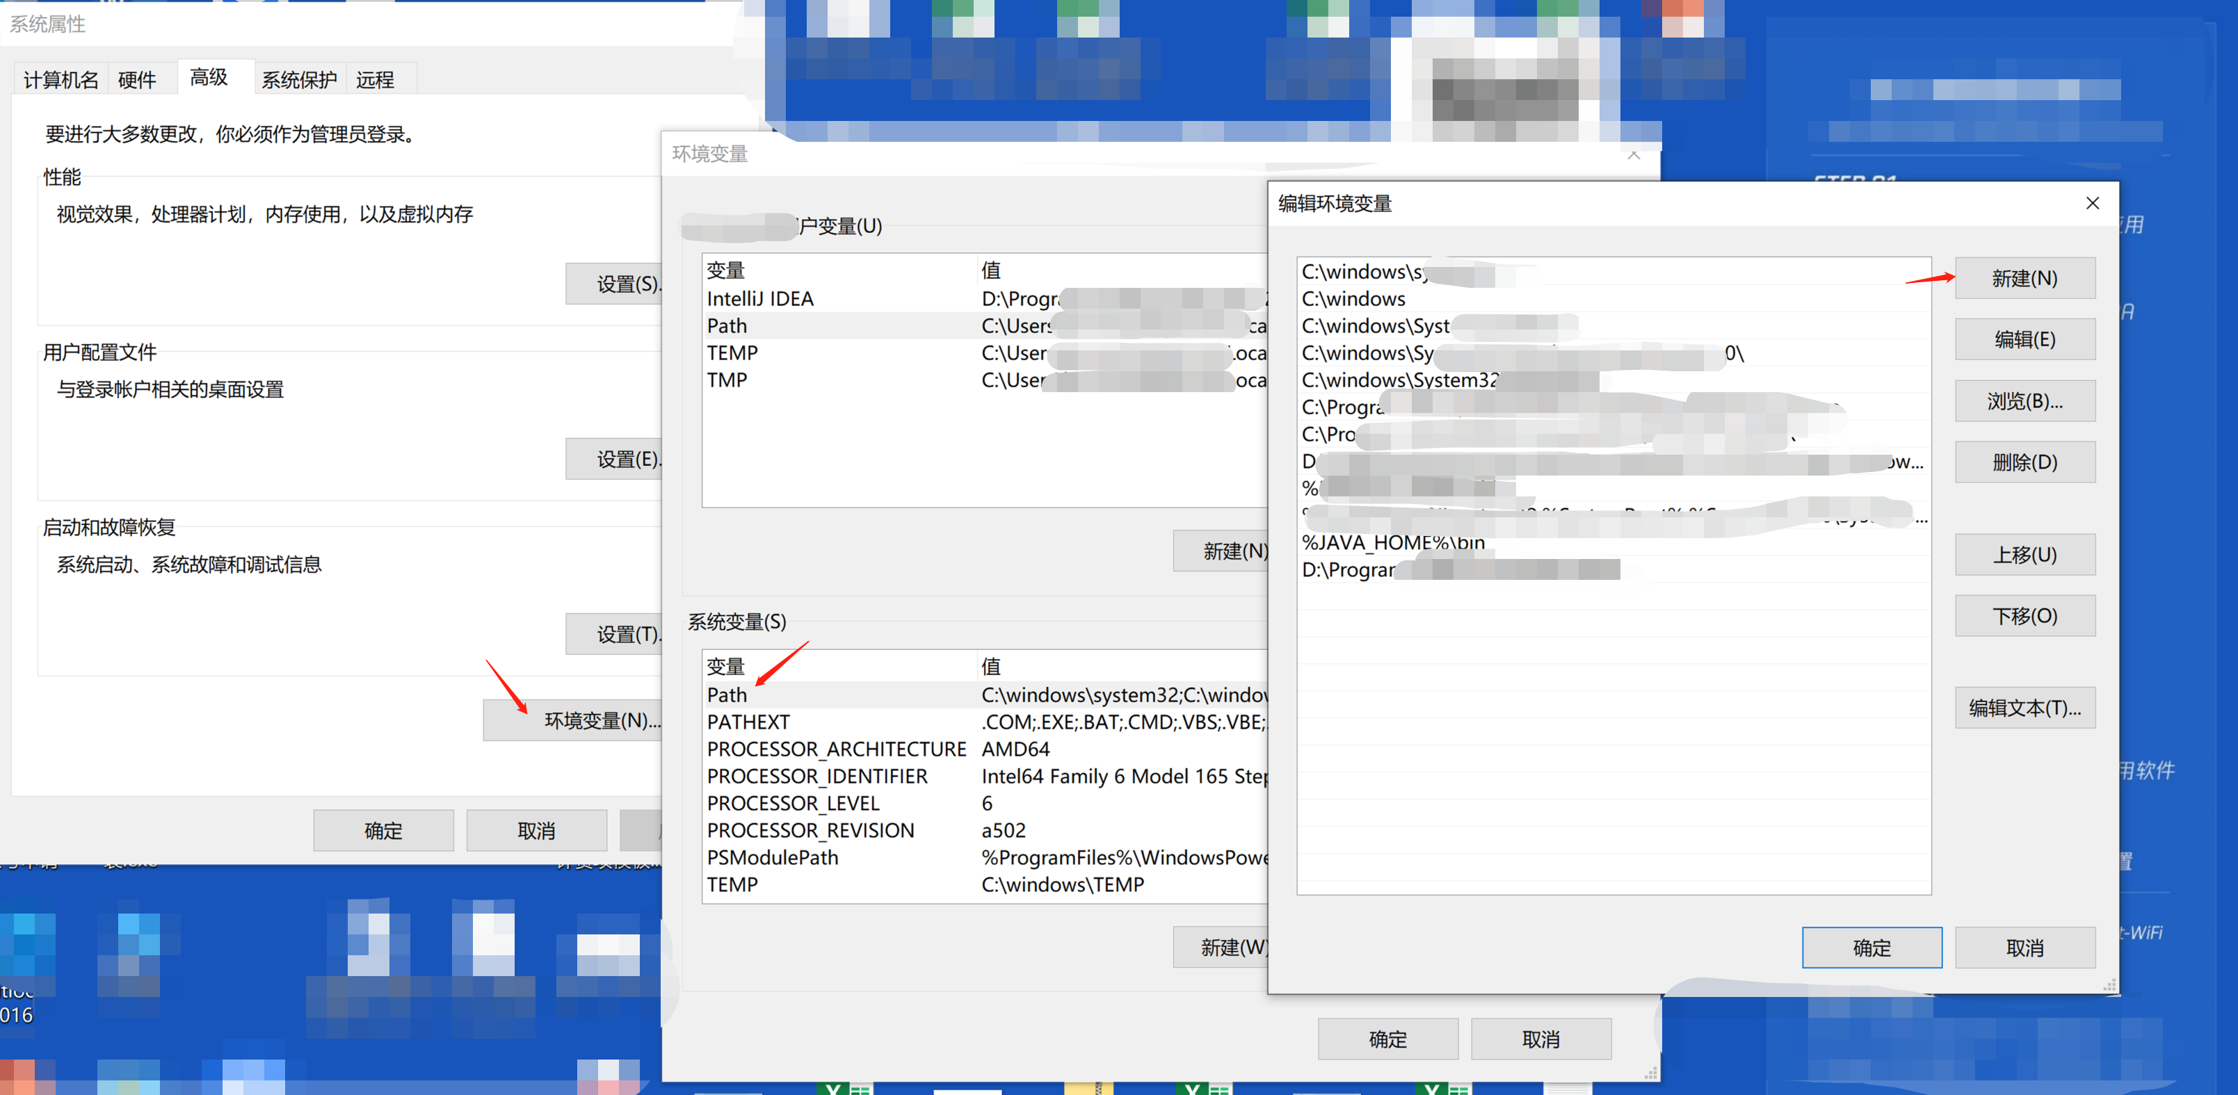Select IntelliJ IDEA user variable row
Screen dimensions: 2238x1095
[760, 299]
